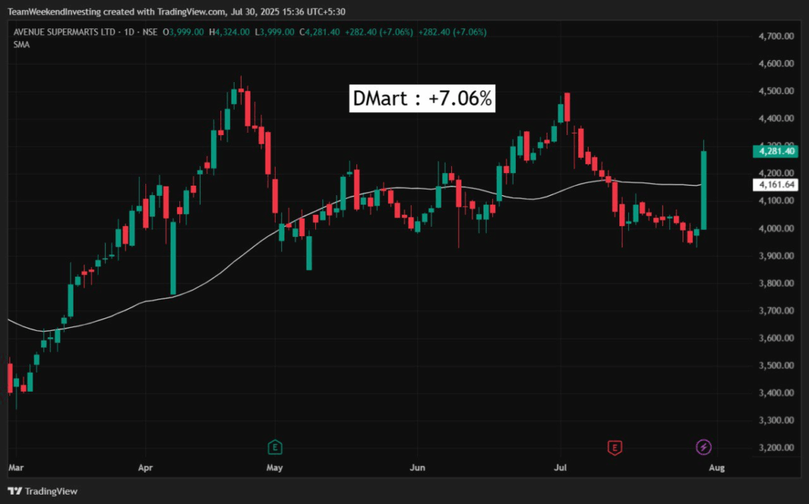Click the 3,200.00 price axis label

click(776, 447)
